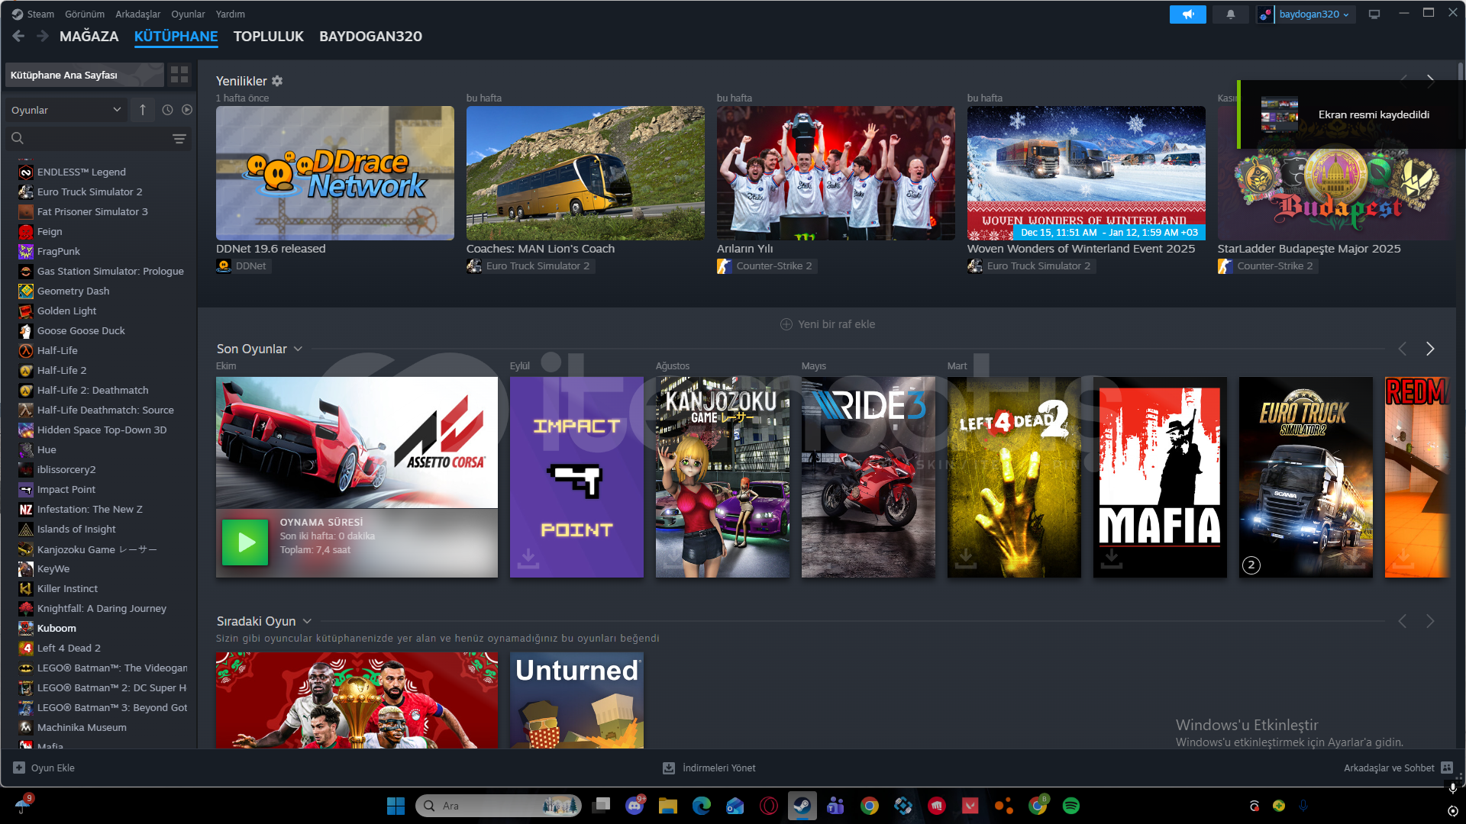The width and height of the screenshot is (1466, 824).
Task: Open the MAĞAZA tab
Action: [89, 36]
